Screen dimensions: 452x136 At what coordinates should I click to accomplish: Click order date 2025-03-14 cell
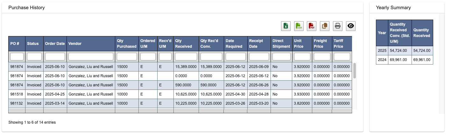55,103
